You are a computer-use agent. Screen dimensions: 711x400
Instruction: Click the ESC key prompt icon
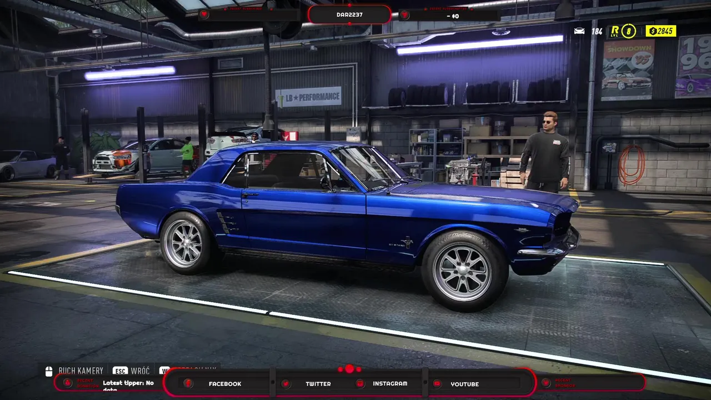pyautogui.click(x=120, y=371)
